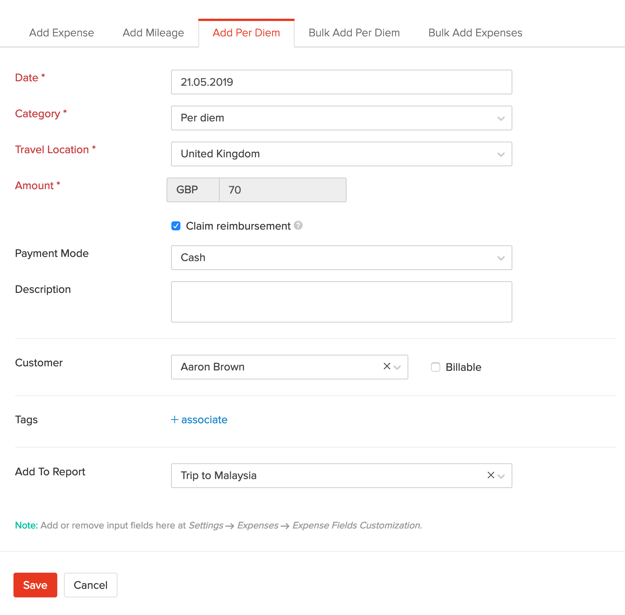Focus the Description text area

tap(341, 302)
